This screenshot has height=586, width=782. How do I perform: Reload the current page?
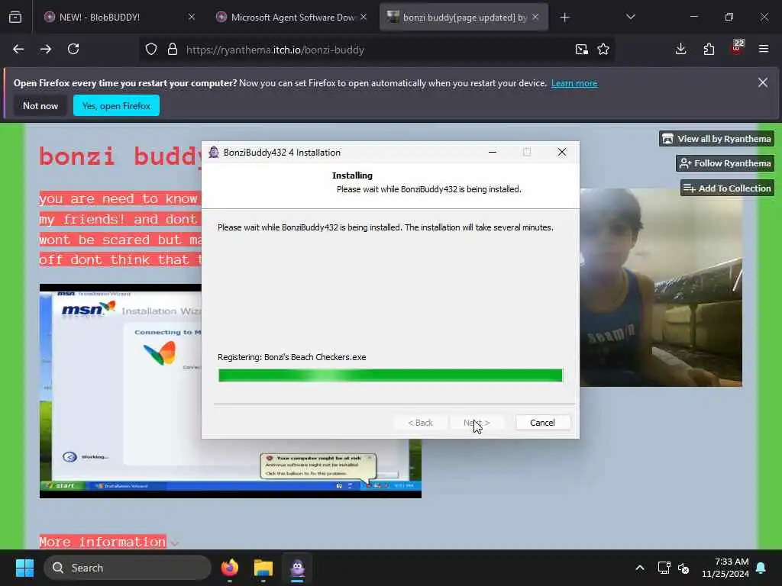pyautogui.click(x=73, y=50)
